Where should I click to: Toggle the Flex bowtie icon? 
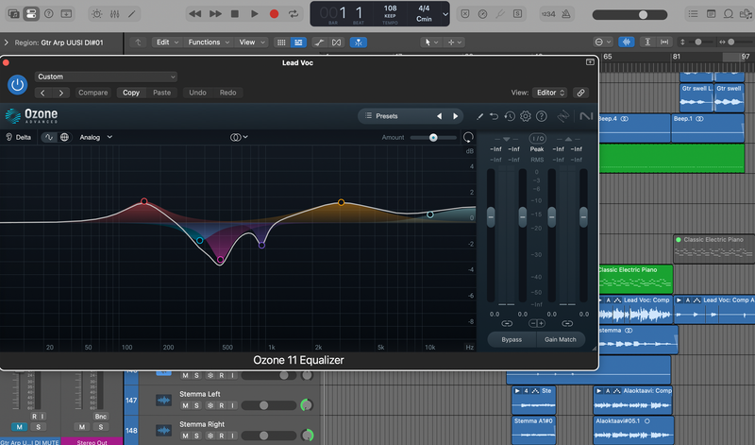(337, 43)
